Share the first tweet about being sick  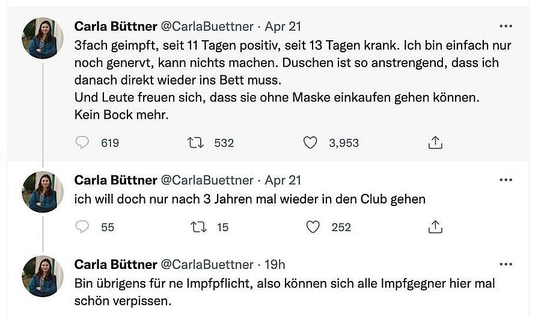pyautogui.click(x=435, y=142)
